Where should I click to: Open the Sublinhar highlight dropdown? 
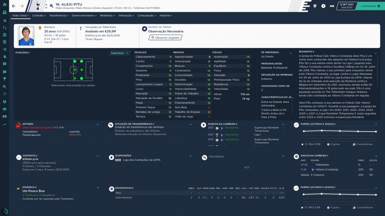click(x=120, y=53)
